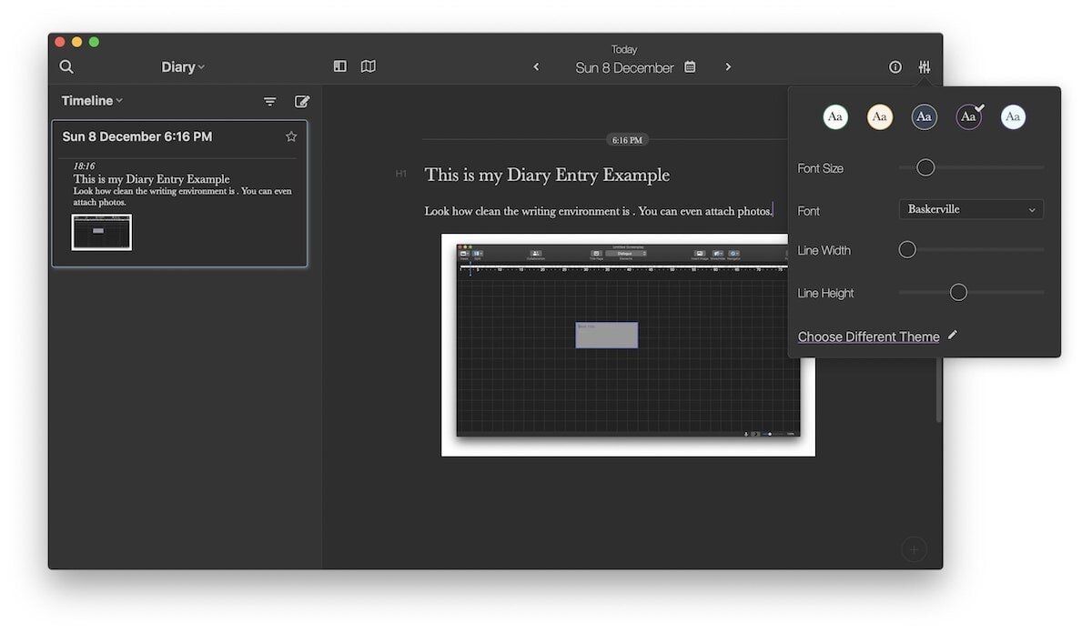Open the calendar date picker
1092x633 pixels.
click(x=690, y=66)
